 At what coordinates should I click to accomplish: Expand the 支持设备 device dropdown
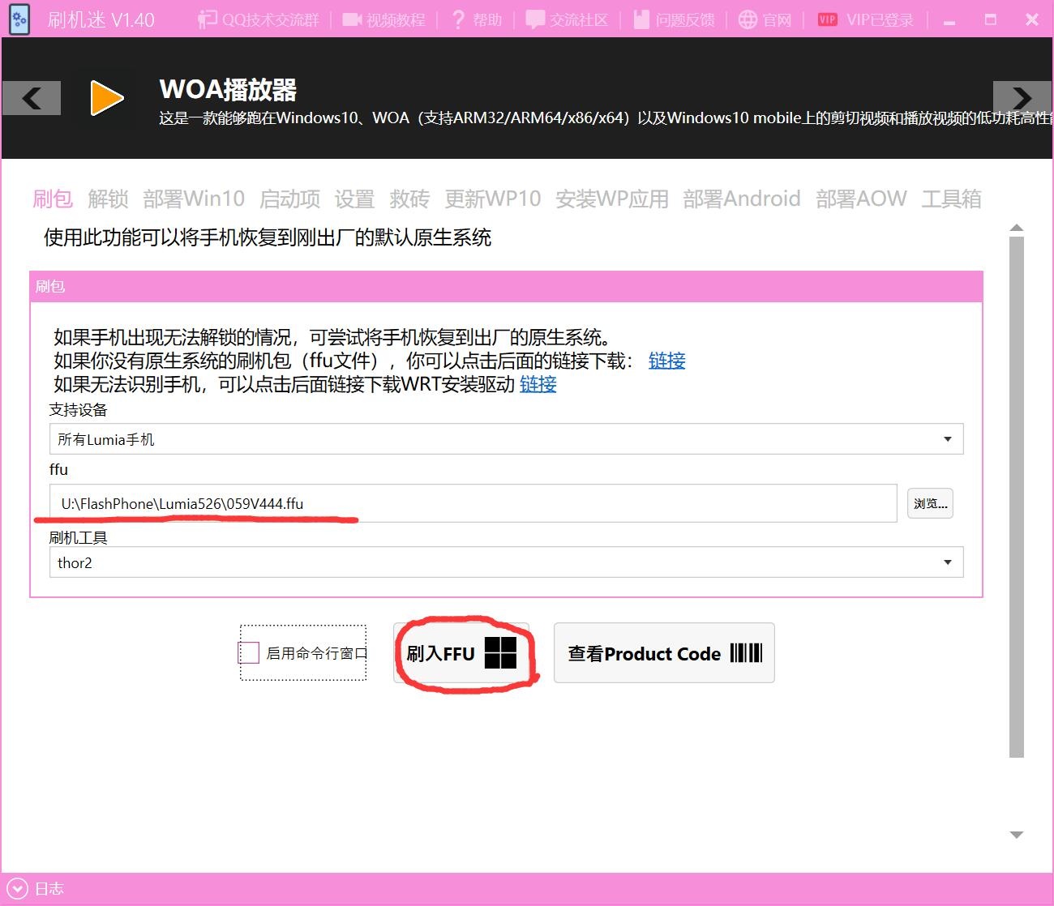coord(947,439)
